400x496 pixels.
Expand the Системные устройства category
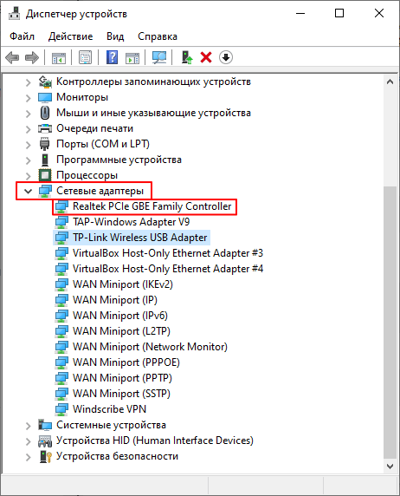28,426
